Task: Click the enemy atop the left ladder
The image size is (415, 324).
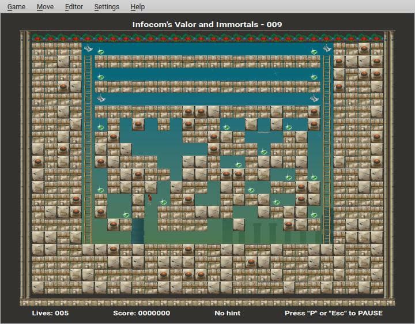Action: point(88,48)
